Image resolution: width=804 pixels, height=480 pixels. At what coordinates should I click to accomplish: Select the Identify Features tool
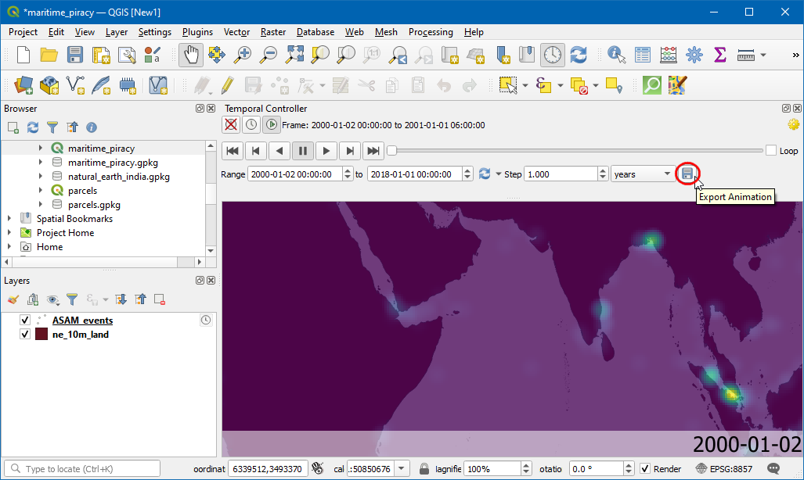616,55
